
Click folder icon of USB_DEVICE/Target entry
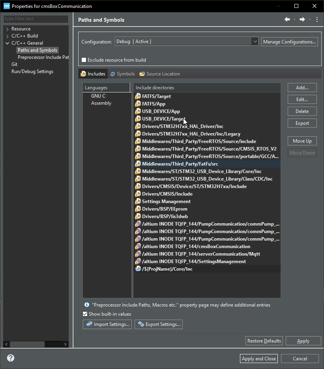138,119
